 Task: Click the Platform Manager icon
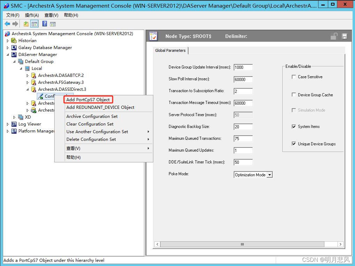coord(14,131)
